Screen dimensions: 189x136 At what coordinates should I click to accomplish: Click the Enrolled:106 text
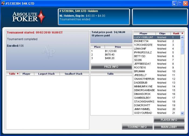pos(15,46)
